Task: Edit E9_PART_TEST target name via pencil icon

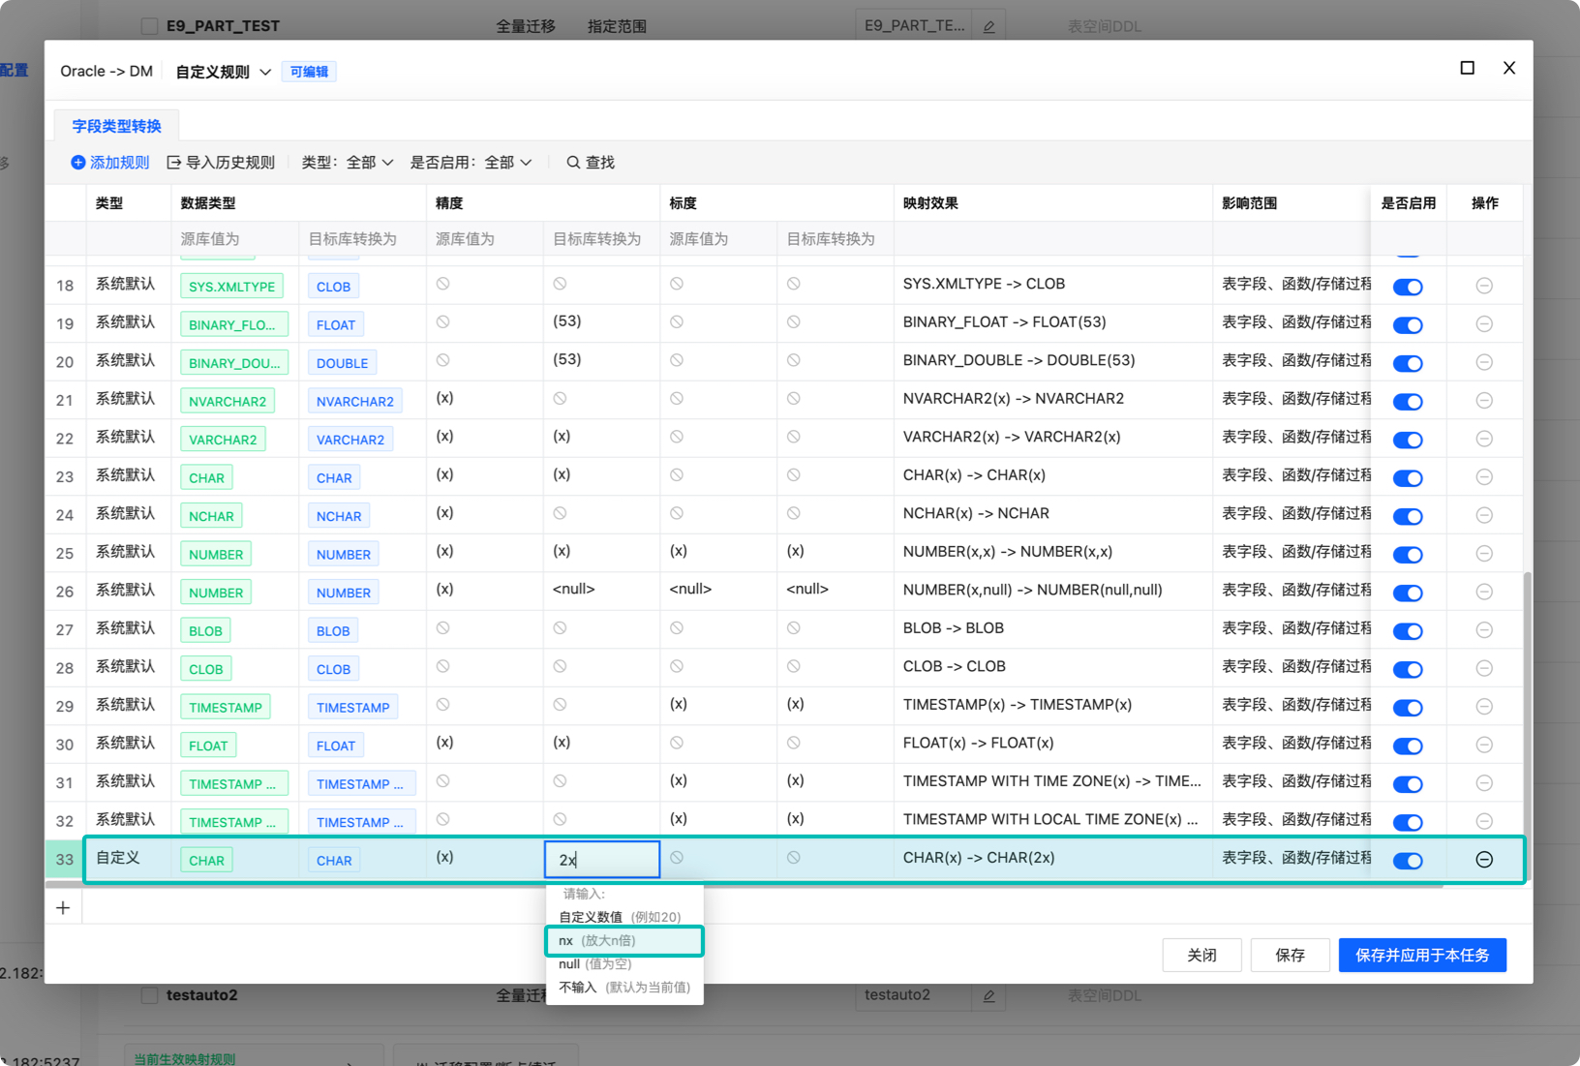Action: [x=988, y=25]
